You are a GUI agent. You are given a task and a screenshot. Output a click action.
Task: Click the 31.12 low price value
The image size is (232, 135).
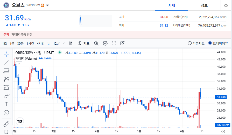pos(164,26)
